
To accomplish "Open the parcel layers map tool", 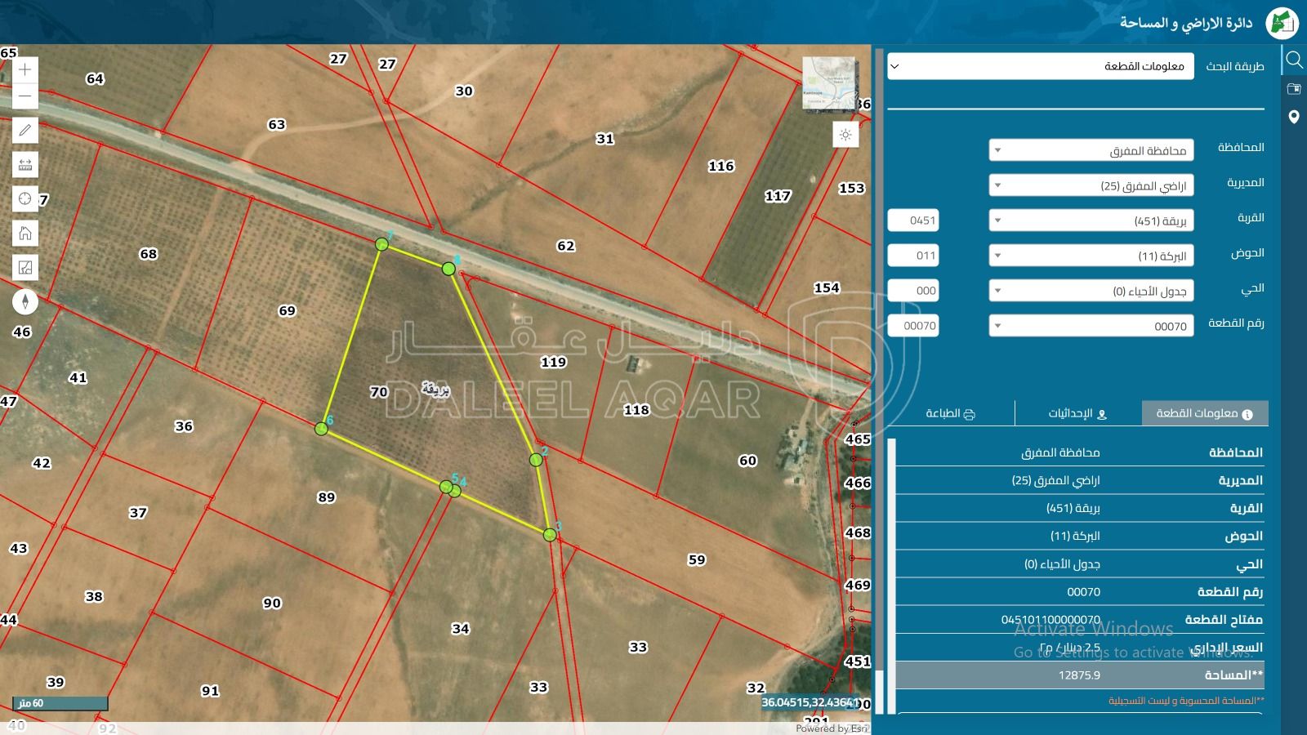I will click(x=25, y=268).
